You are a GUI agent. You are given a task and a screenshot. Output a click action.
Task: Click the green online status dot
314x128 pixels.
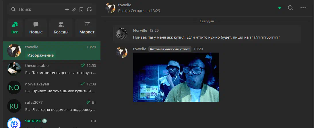point(280,8)
